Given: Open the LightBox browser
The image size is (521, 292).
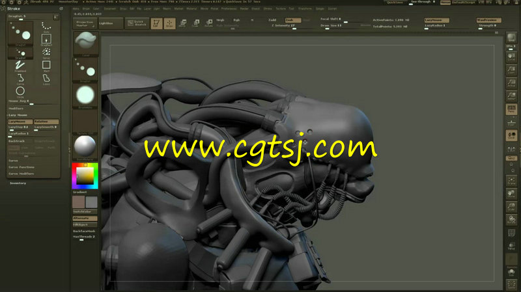Looking at the screenshot, I should 111,23.
